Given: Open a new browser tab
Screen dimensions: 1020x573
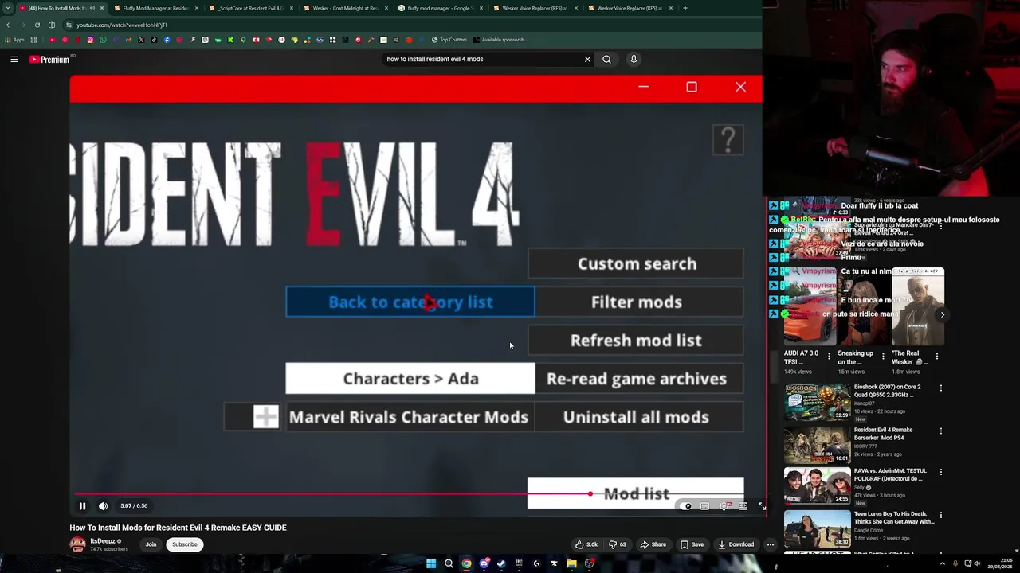Looking at the screenshot, I should (685, 8).
